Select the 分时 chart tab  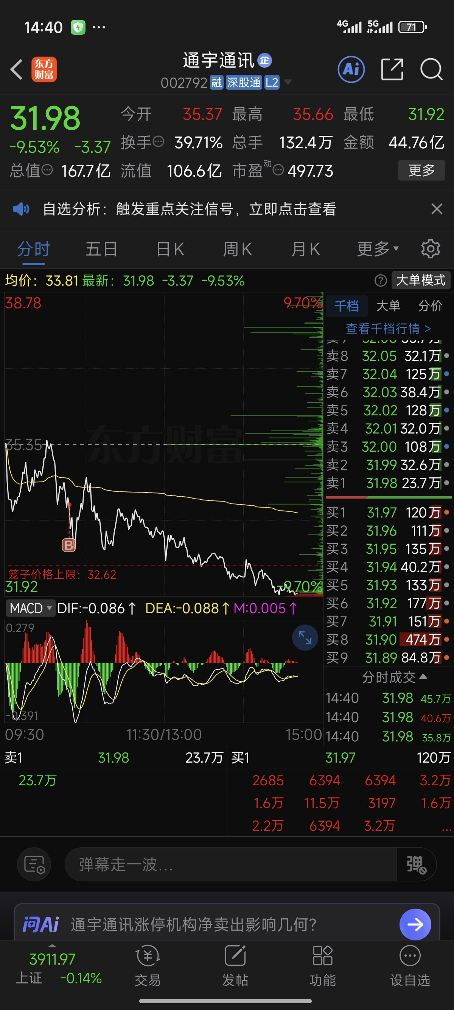pyautogui.click(x=34, y=249)
